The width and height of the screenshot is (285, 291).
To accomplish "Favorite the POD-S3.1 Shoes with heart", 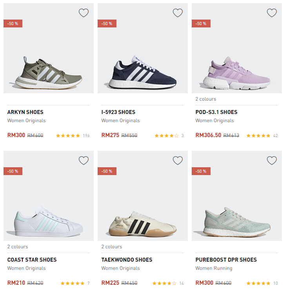I will [272, 13].
